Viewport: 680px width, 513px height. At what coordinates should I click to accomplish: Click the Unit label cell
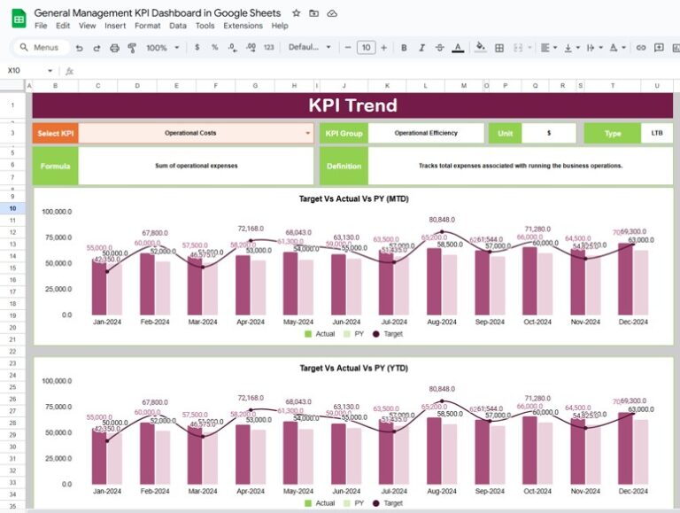point(506,133)
